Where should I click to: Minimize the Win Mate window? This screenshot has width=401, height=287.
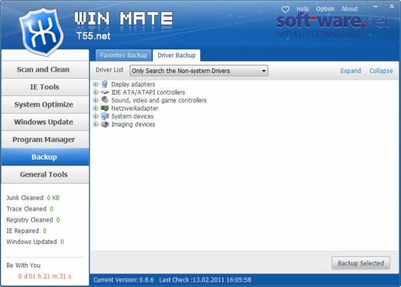375,7
